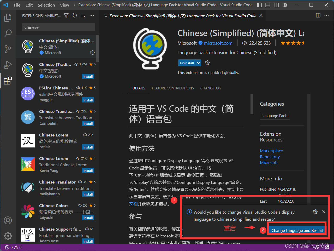Install Chinese Lorem by Kevin Yang
The height and width of the screenshot is (251, 334).
click(88, 171)
